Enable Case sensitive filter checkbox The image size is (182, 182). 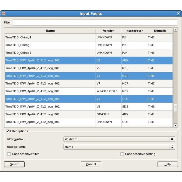tap(9, 154)
